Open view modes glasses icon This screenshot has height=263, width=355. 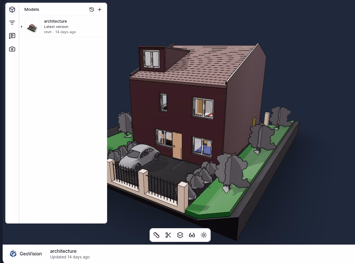tap(192, 235)
